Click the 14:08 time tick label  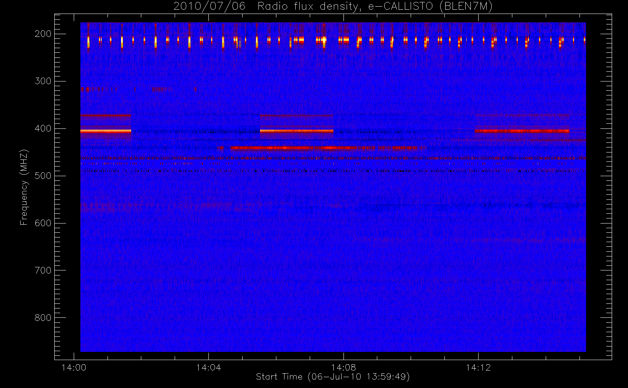(x=343, y=367)
